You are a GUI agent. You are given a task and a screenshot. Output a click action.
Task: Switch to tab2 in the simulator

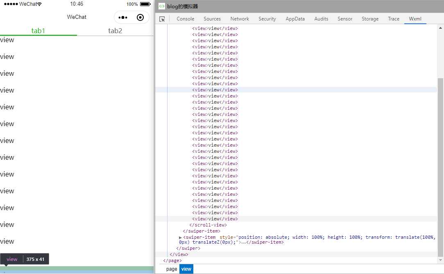tap(115, 31)
